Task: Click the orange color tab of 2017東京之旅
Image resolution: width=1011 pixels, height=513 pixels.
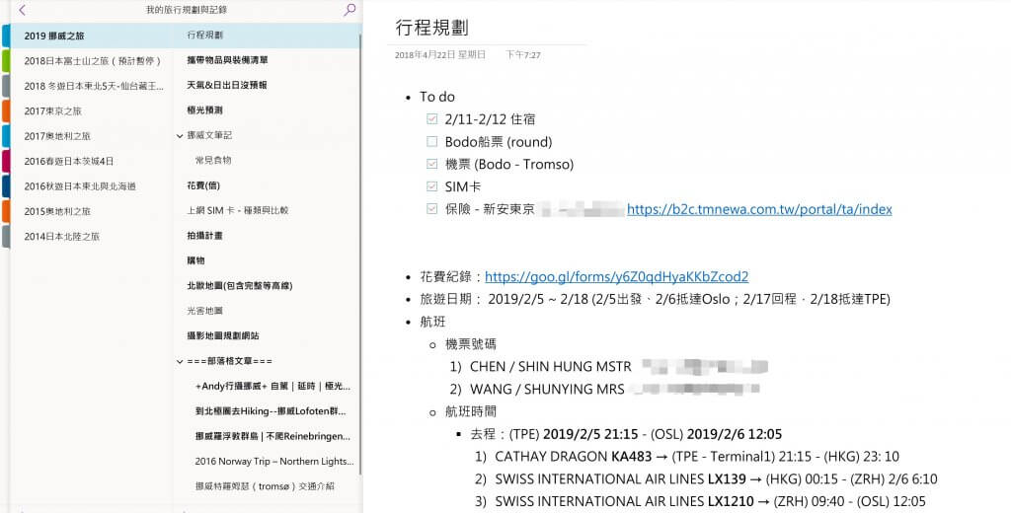Action: tap(5, 110)
